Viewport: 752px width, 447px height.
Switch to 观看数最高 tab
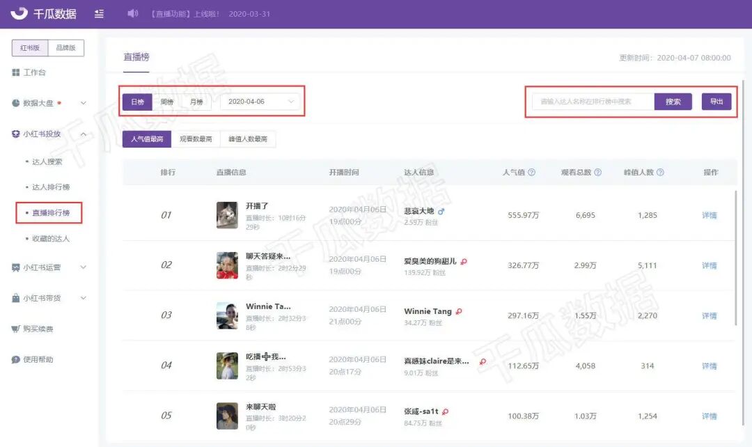[x=196, y=139]
